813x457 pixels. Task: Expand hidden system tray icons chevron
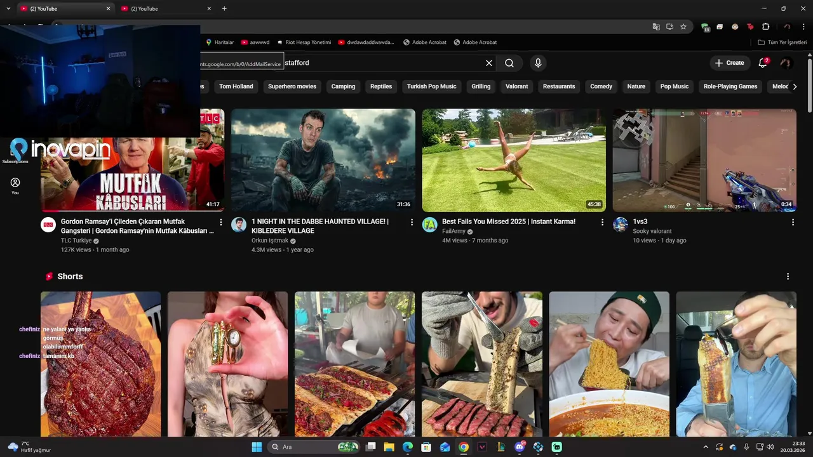[x=705, y=447]
